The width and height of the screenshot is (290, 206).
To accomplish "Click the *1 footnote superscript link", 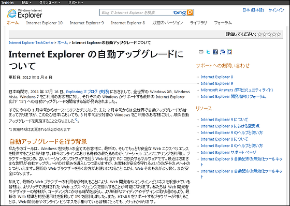I will (76, 120).
